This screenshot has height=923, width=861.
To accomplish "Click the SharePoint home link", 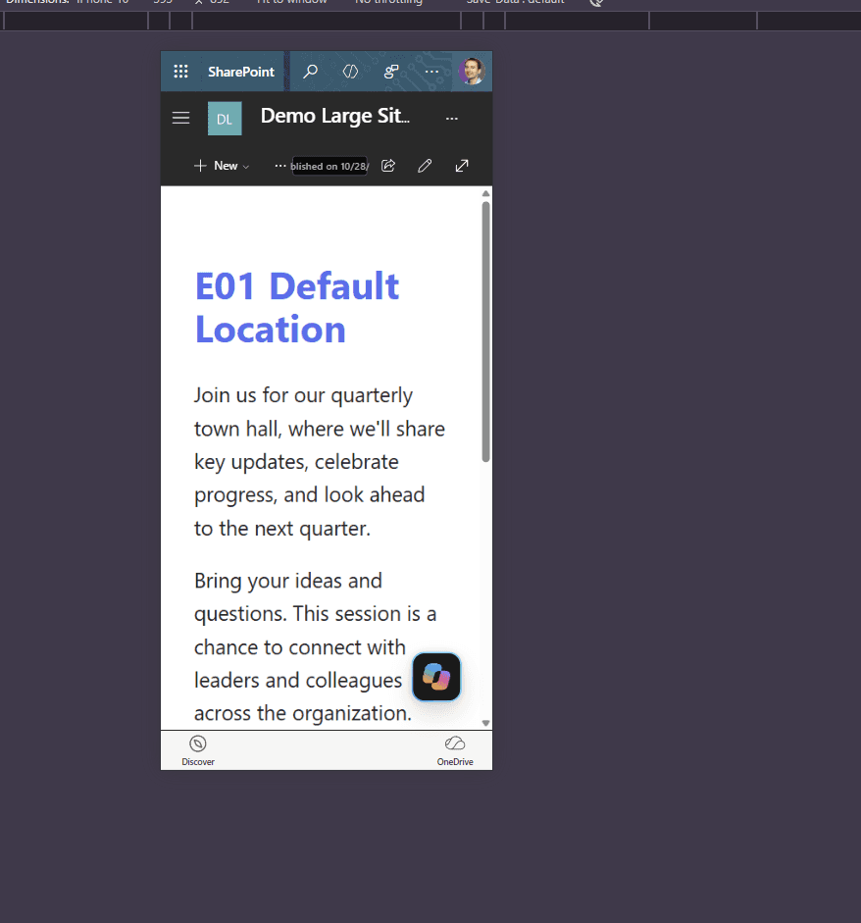I will (x=240, y=72).
